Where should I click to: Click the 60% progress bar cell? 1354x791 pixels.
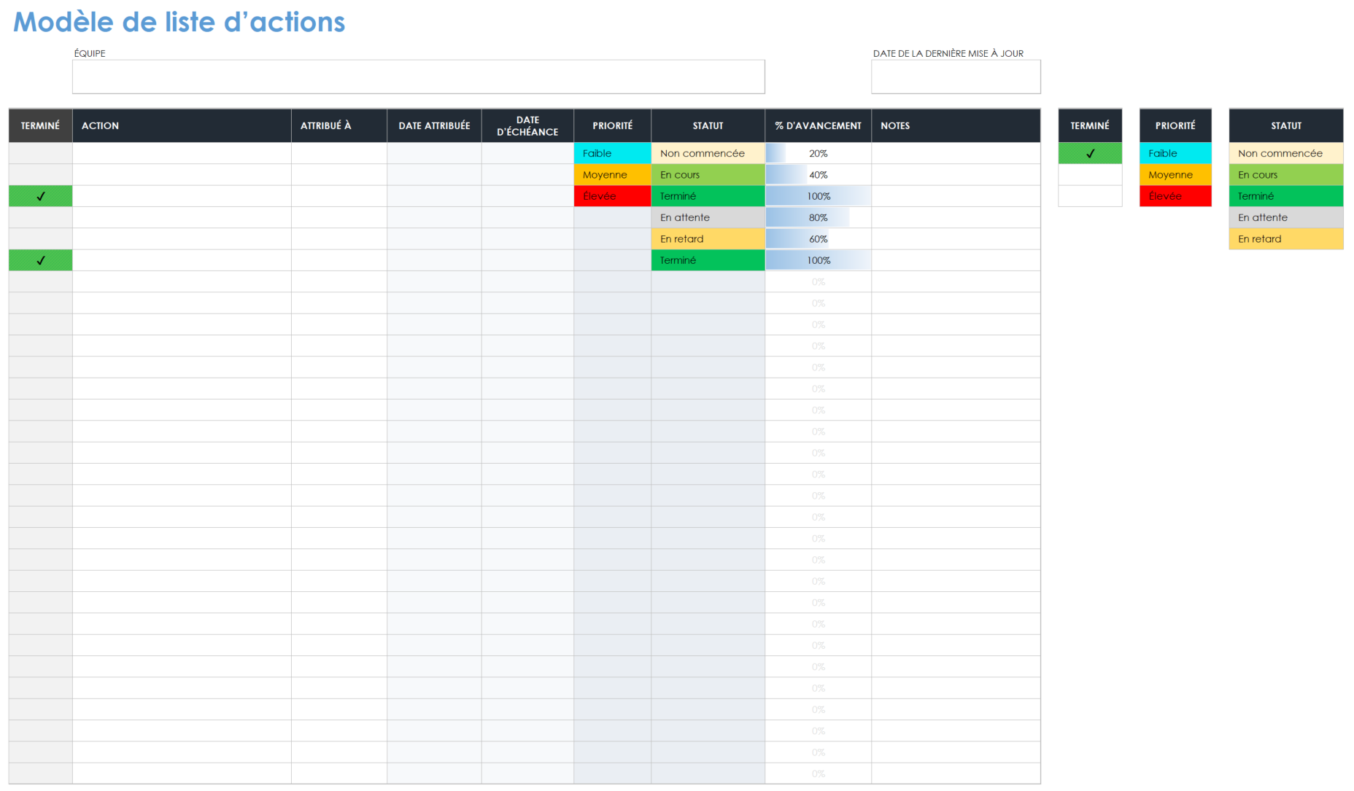click(x=818, y=239)
